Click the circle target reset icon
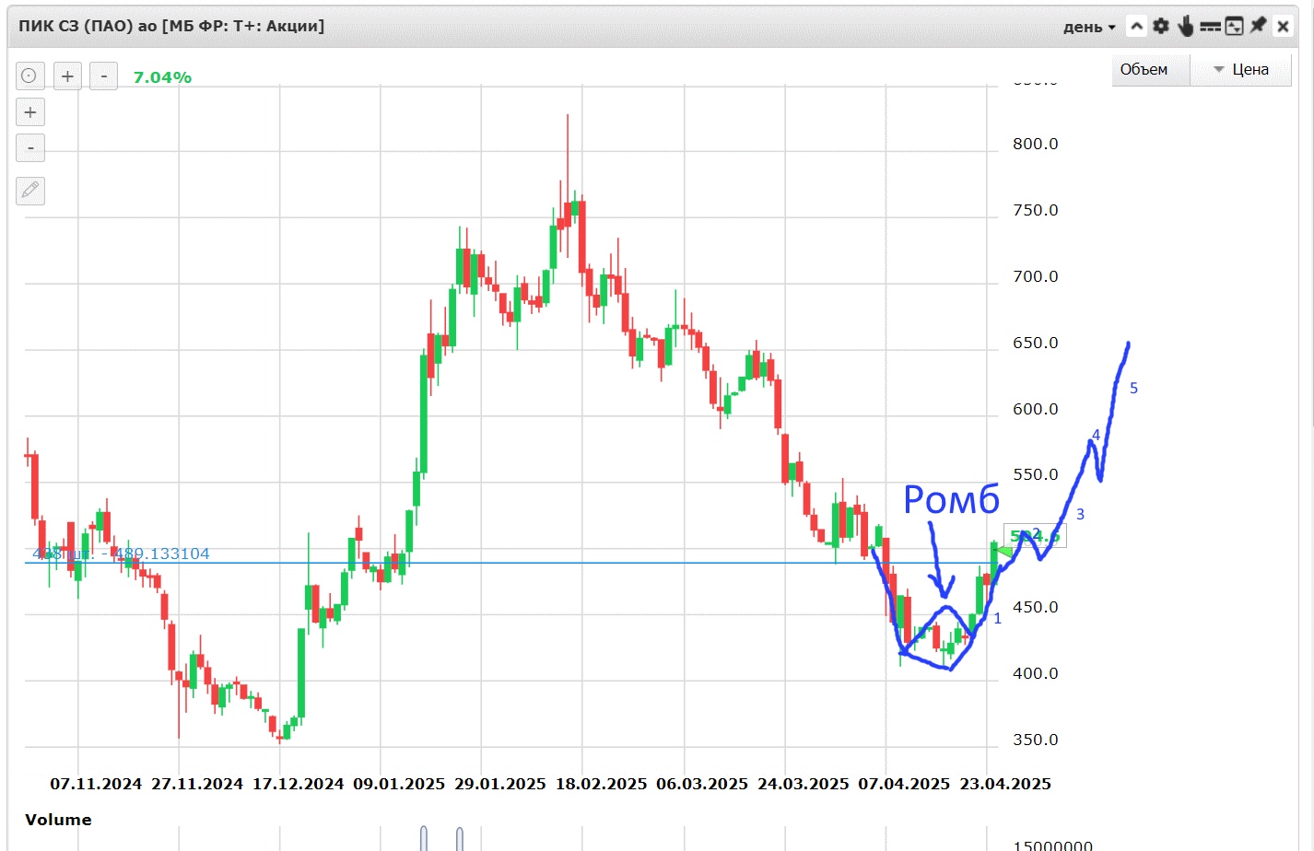1314x851 pixels. pos(29,76)
